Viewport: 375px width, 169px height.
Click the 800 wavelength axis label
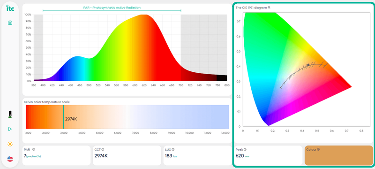(x=226, y=85)
